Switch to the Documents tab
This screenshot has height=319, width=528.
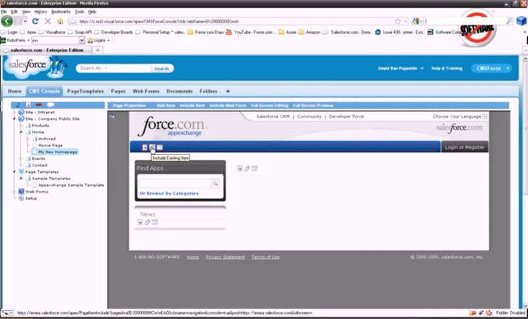point(180,91)
